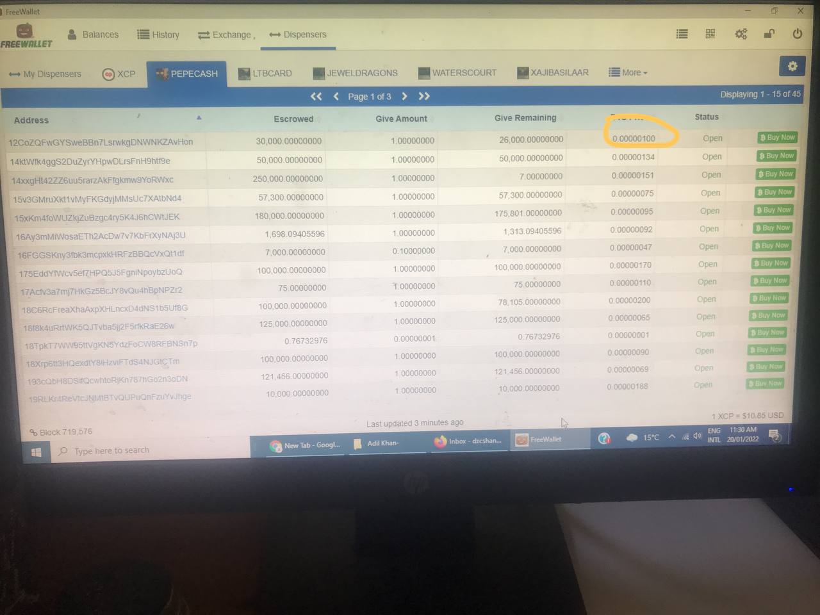Click the power logout icon
Image resolution: width=820 pixels, height=615 pixels.
(x=798, y=34)
